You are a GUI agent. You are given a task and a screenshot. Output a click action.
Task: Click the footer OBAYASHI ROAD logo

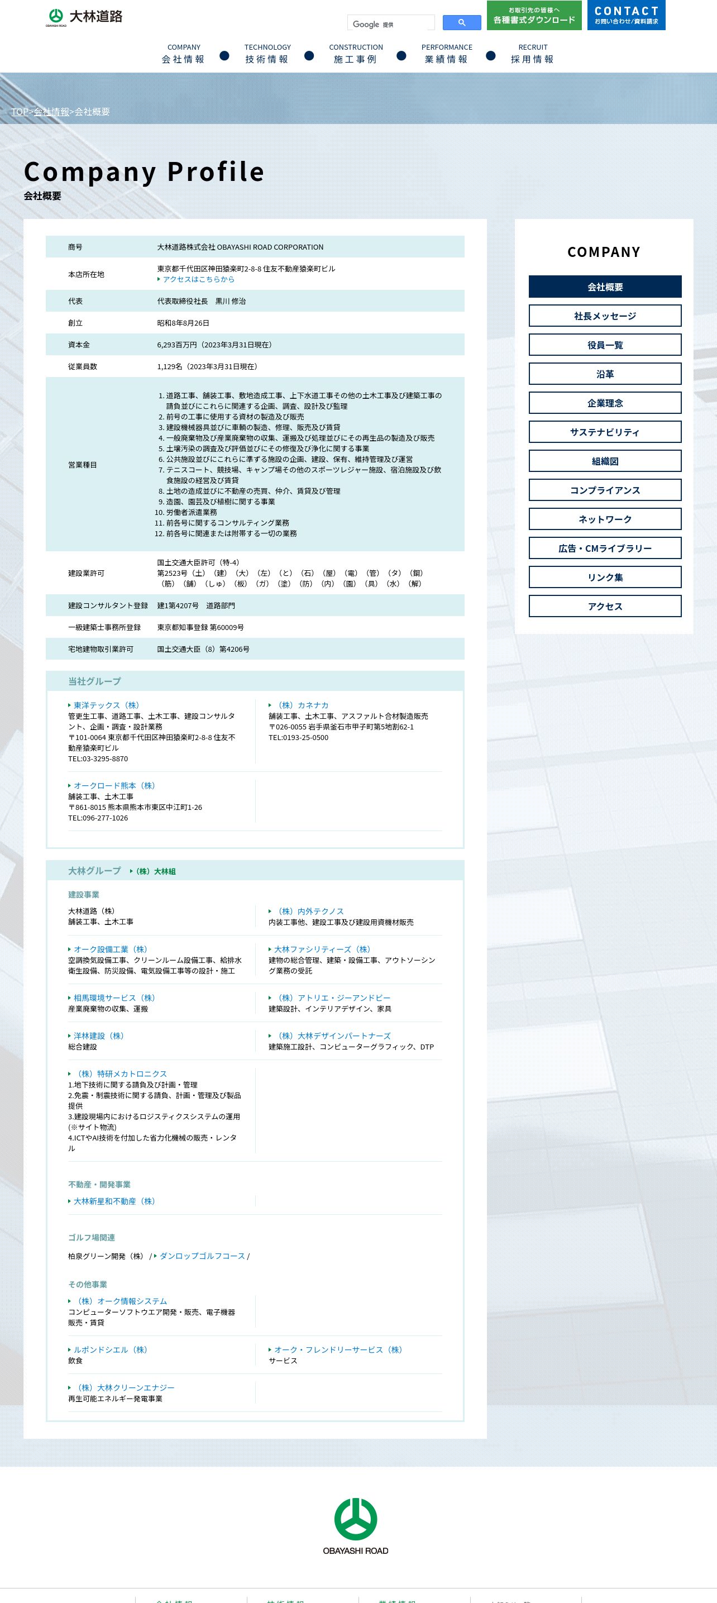pyautogui.click(x=355, y=1526)
